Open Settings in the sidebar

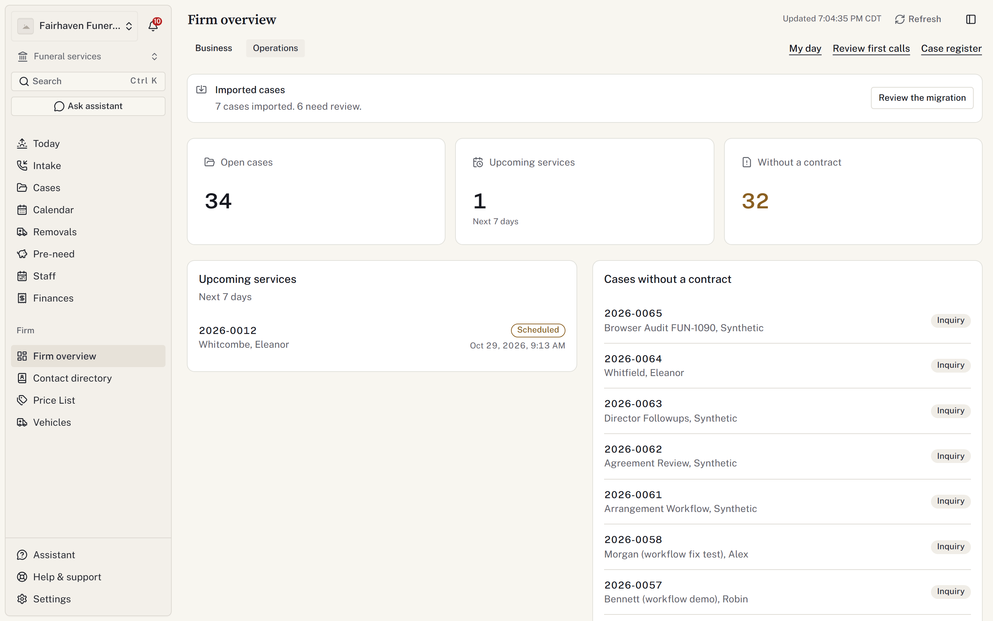(88, 599)
